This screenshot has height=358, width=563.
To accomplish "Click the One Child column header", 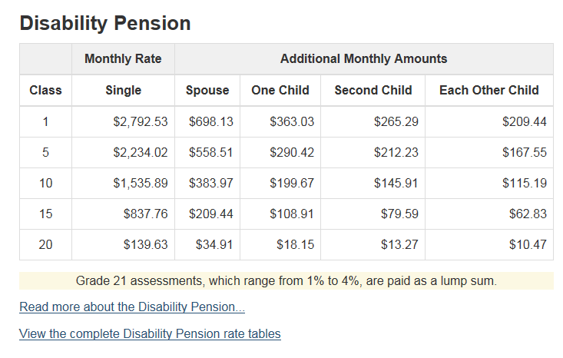I will [x=280, y=90].
